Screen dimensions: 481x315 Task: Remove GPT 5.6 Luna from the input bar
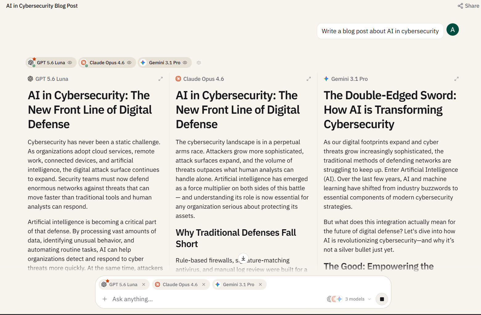click(143, 285)
